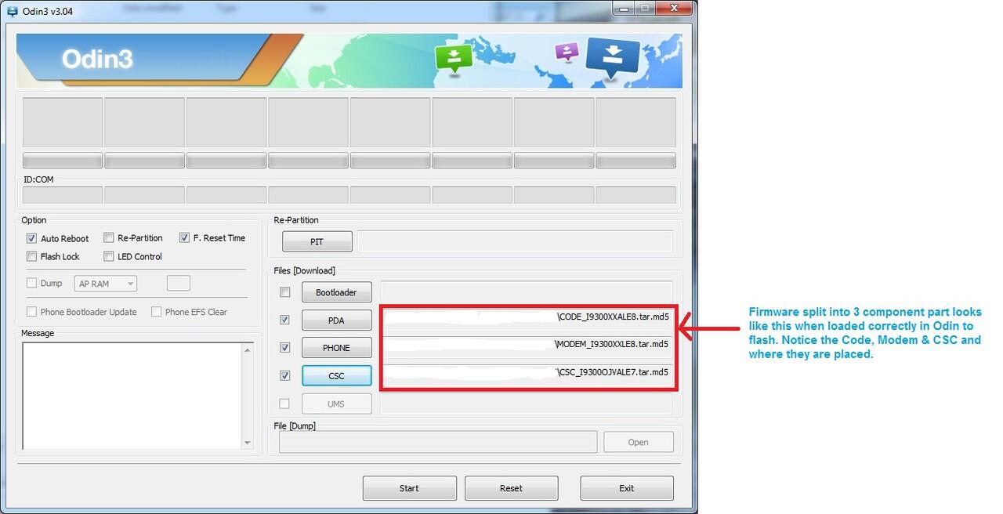Click the purple download icon in banner

(567, 52)
